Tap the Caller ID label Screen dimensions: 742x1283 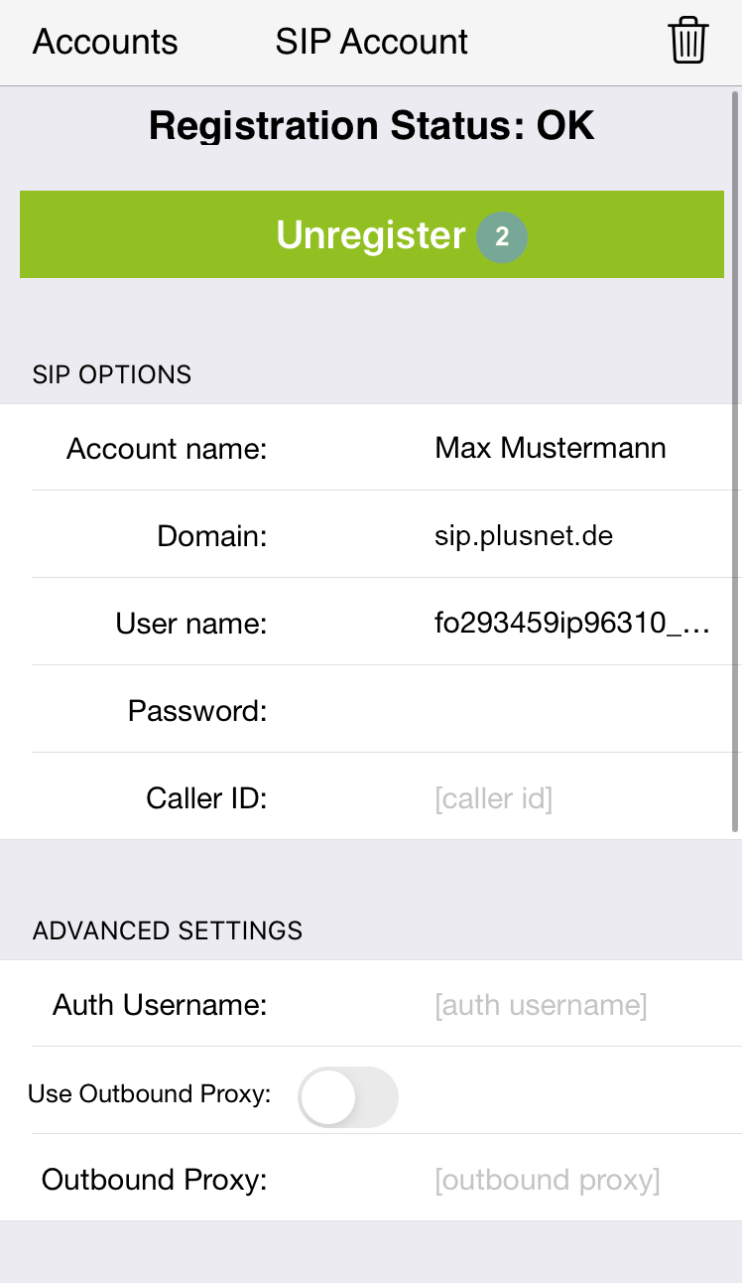[206, 798]
